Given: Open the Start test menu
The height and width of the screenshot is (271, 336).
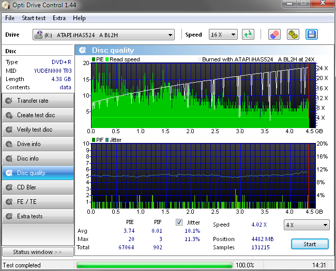Looking at the screenshot, I should tap(34, 18).
